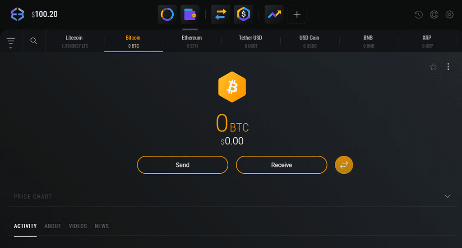Click the $100.20 total balance

pyautogui.click(x=45, y=14)
